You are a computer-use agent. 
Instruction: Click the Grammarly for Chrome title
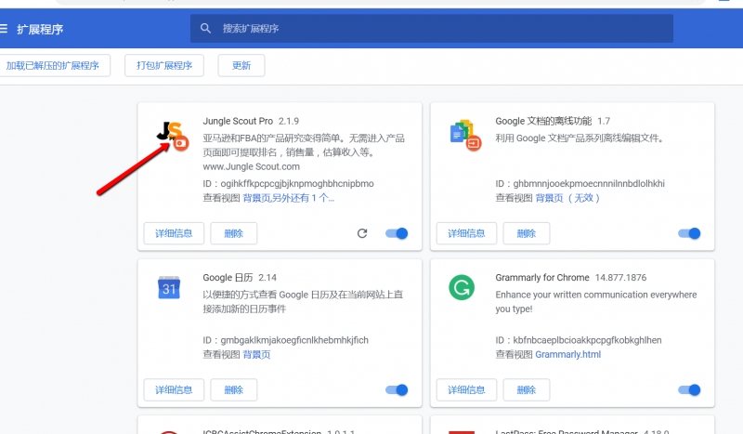(542, 278)
